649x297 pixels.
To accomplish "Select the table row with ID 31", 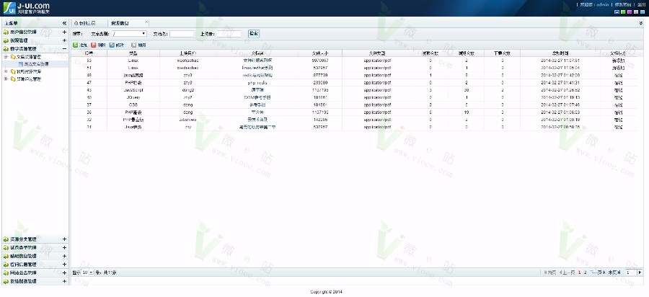I will point(354,127).
